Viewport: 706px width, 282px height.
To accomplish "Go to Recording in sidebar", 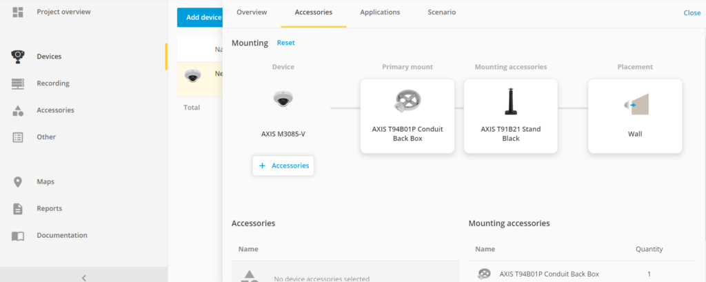I will tap(53, 83).
